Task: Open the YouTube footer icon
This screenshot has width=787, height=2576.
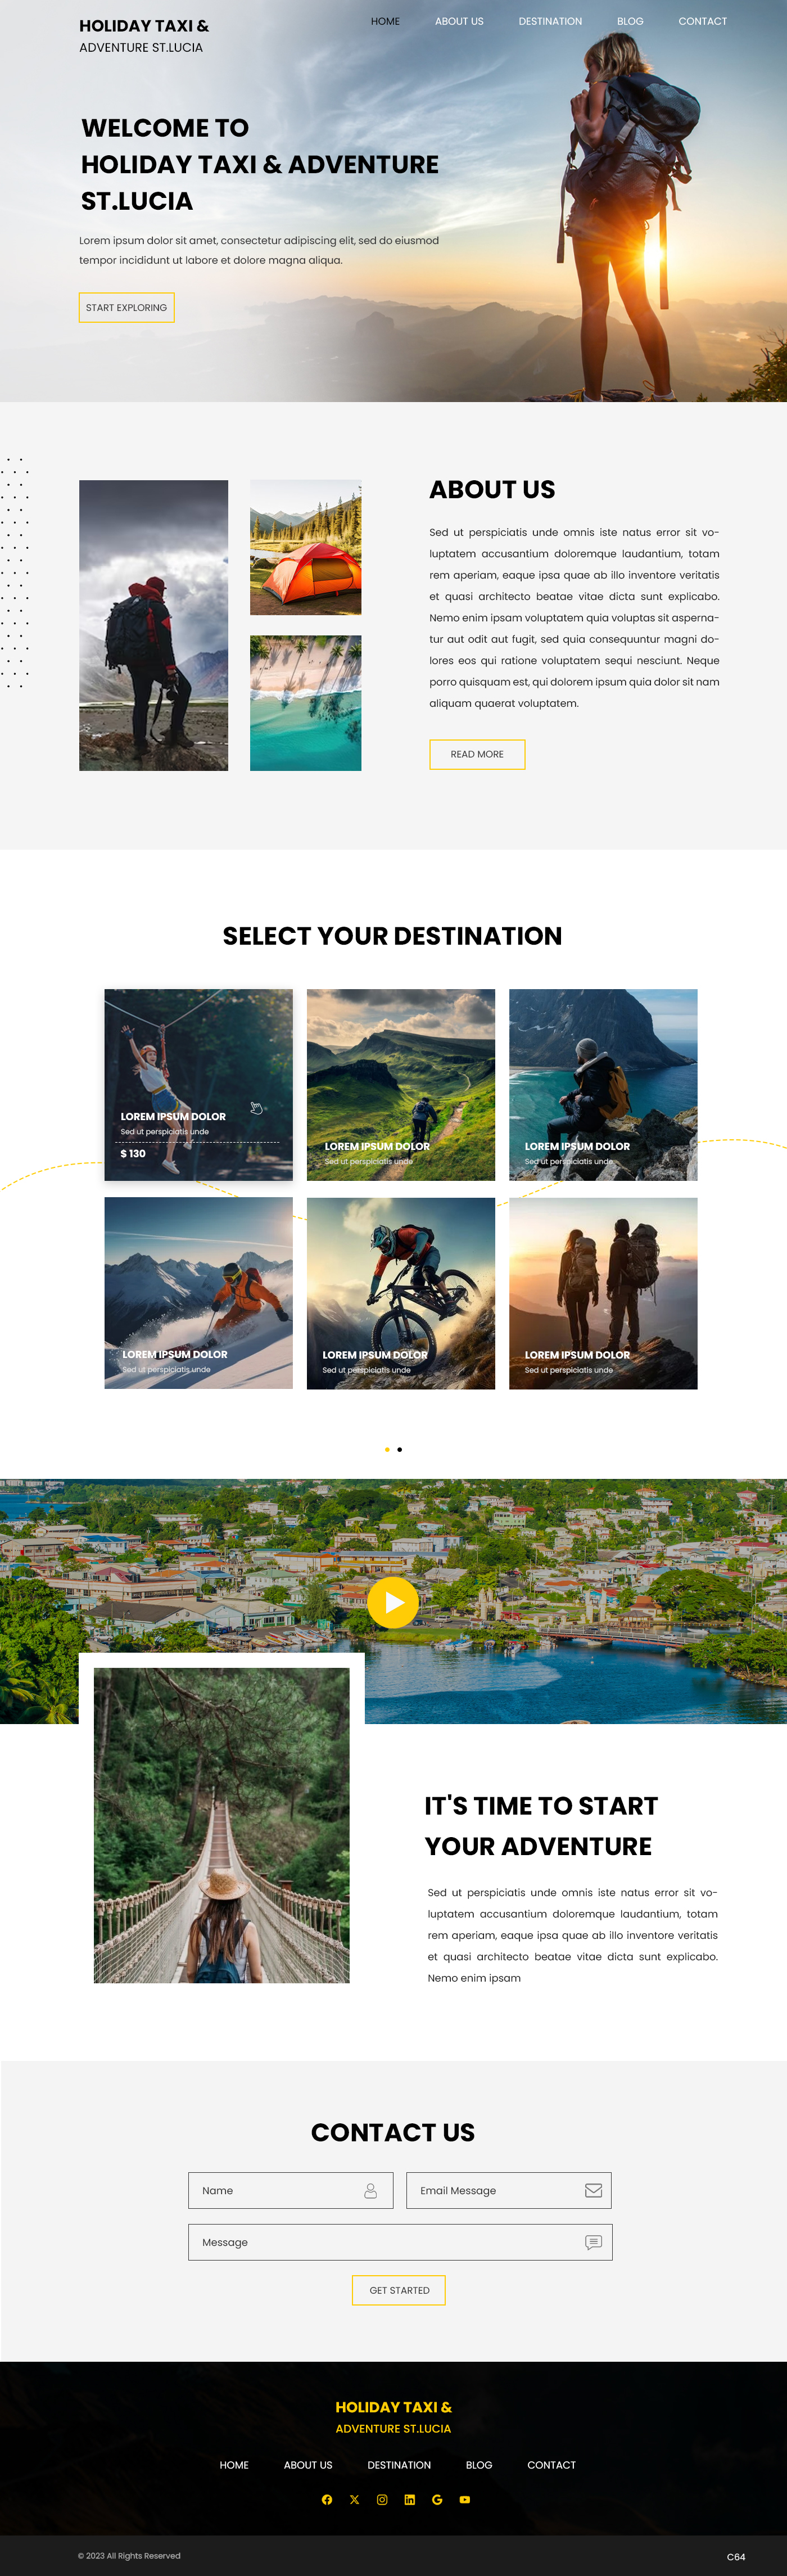Action: click(464, 2499)
